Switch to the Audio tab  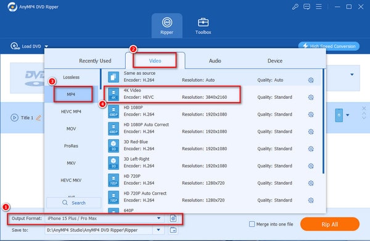pyautogui.click(x=215, y=61)
